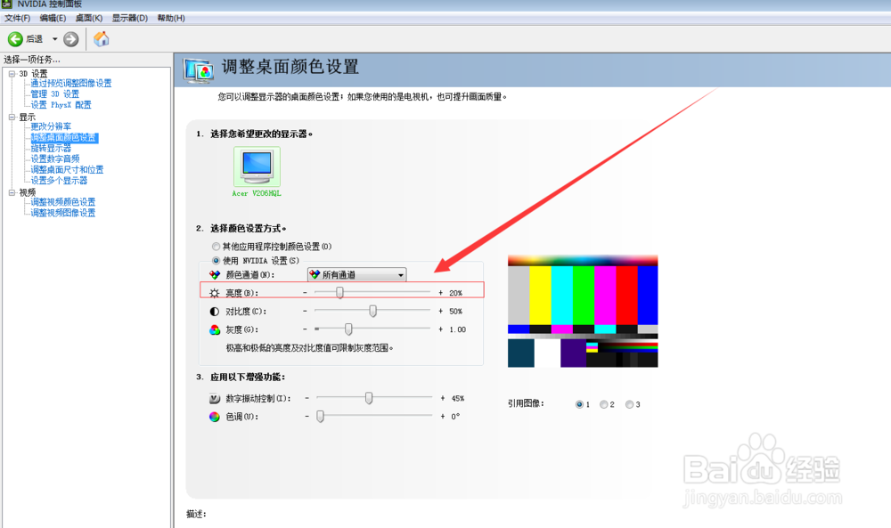Open 调整视频颜色设置 page
891x528 pixels.
pyautogui.click(x=63, y=202)
